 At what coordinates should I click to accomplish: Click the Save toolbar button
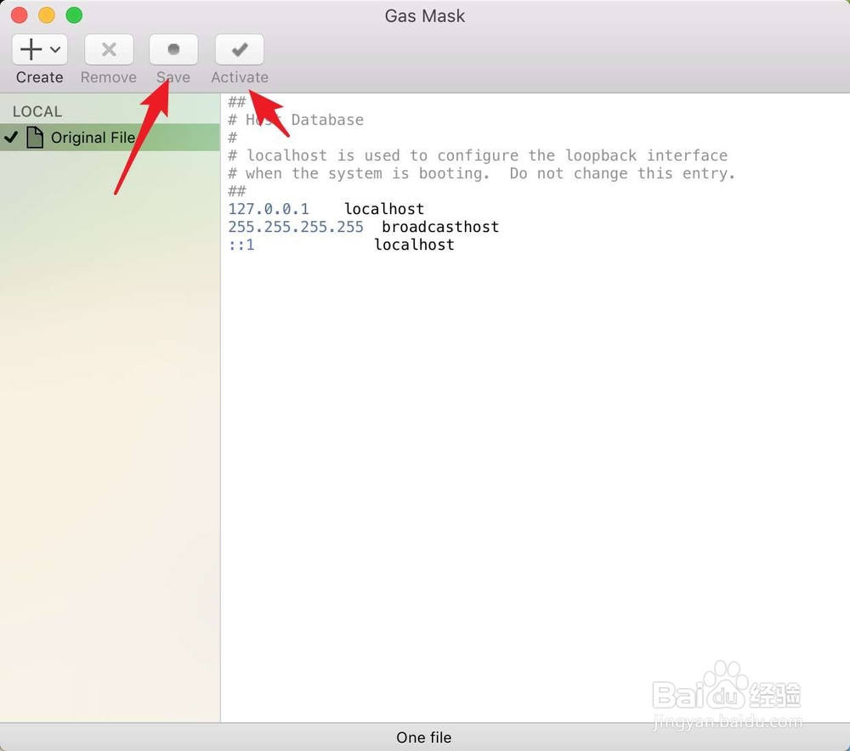tap(173, 49)
